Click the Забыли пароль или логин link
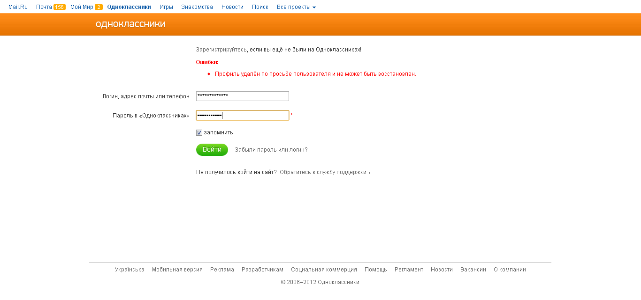Image resolution: width=641 pixels, height=300 pixels. click(271, 150)
